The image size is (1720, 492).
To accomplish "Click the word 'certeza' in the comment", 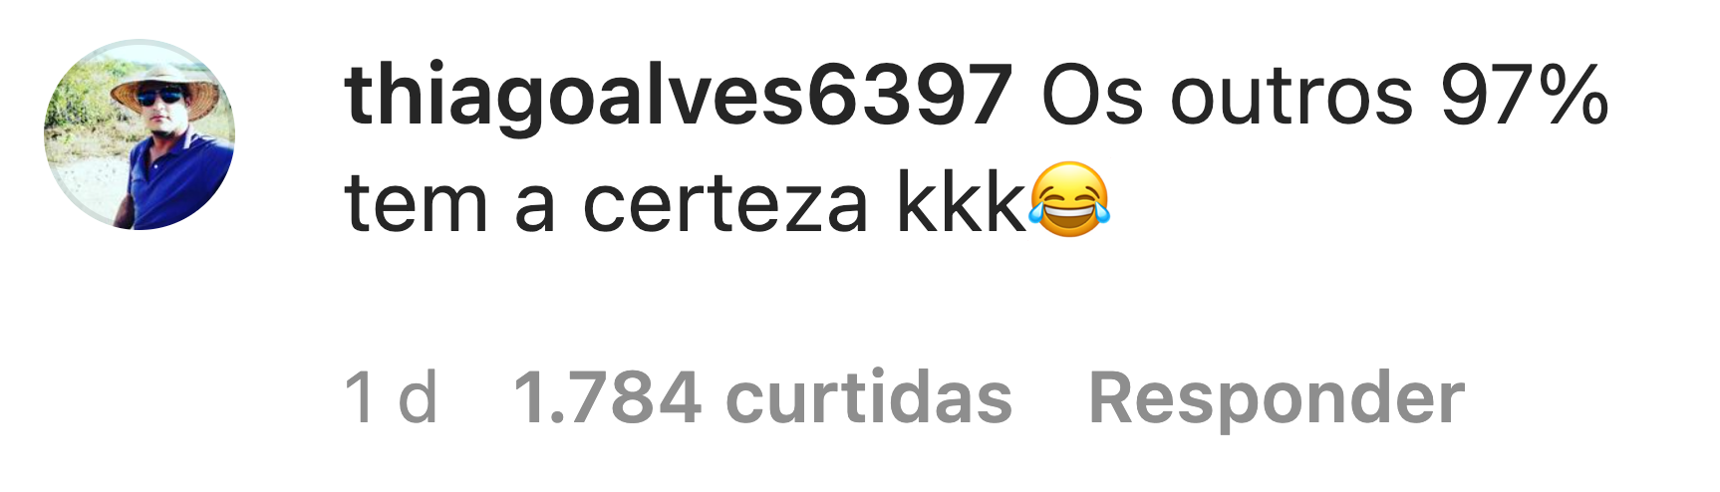I will (x=725, y=203).
